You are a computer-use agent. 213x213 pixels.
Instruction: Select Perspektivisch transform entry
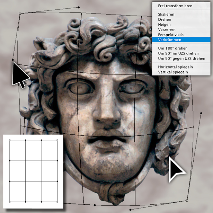(x=181, y=35)
